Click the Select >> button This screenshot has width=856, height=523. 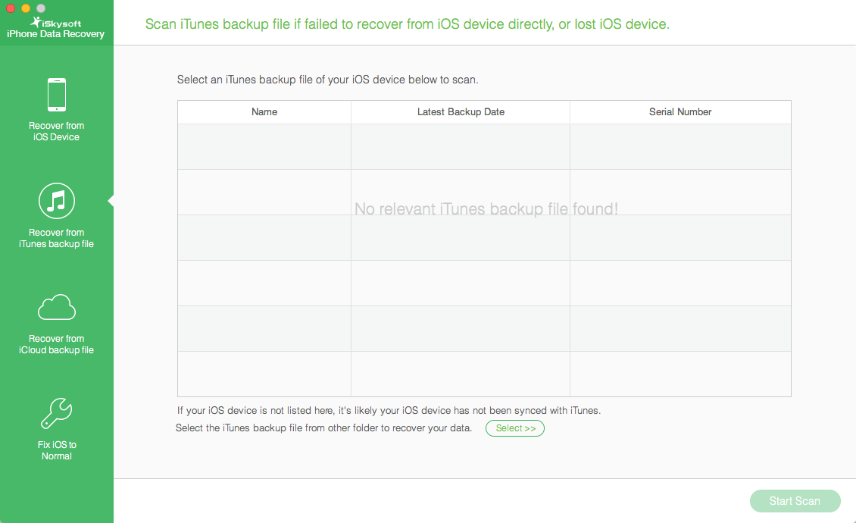pyautogui.click(x=515, y=428)
